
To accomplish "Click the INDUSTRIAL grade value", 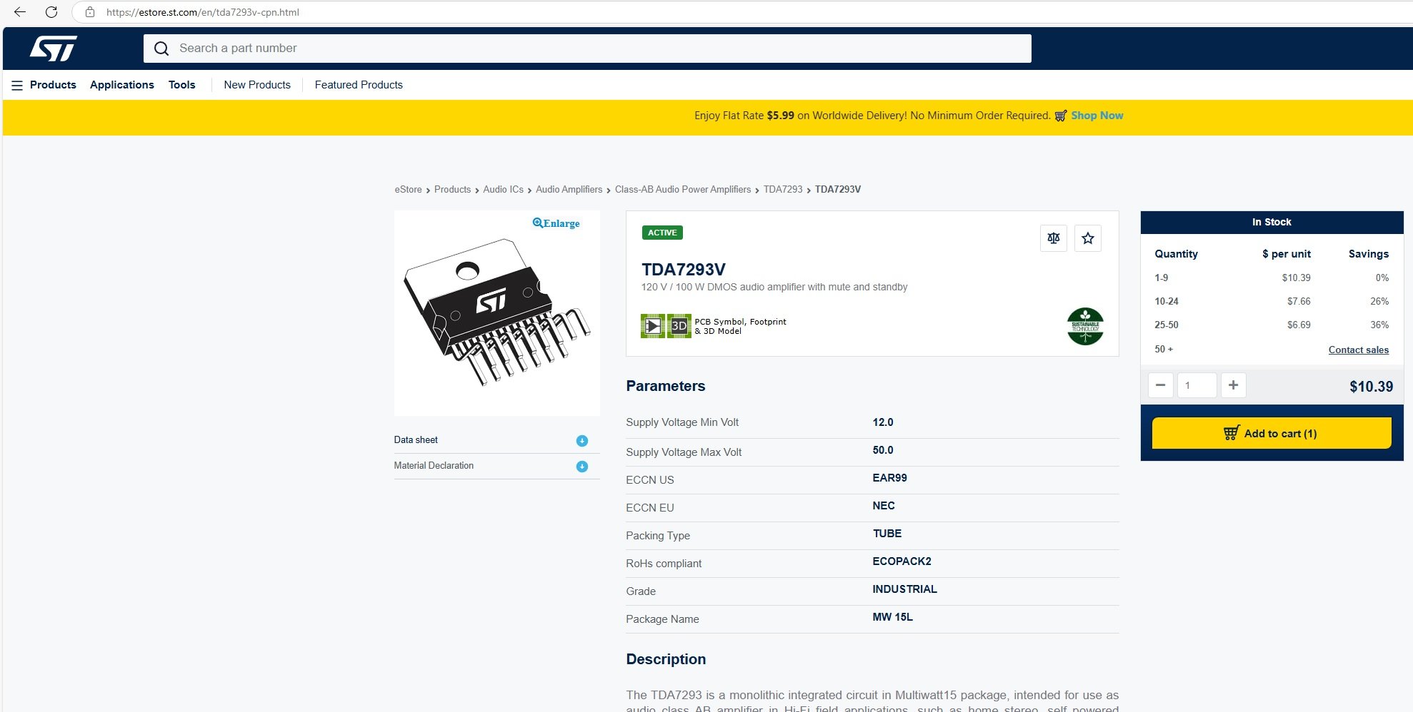I will pyautogui.click(x=904, y=589).
